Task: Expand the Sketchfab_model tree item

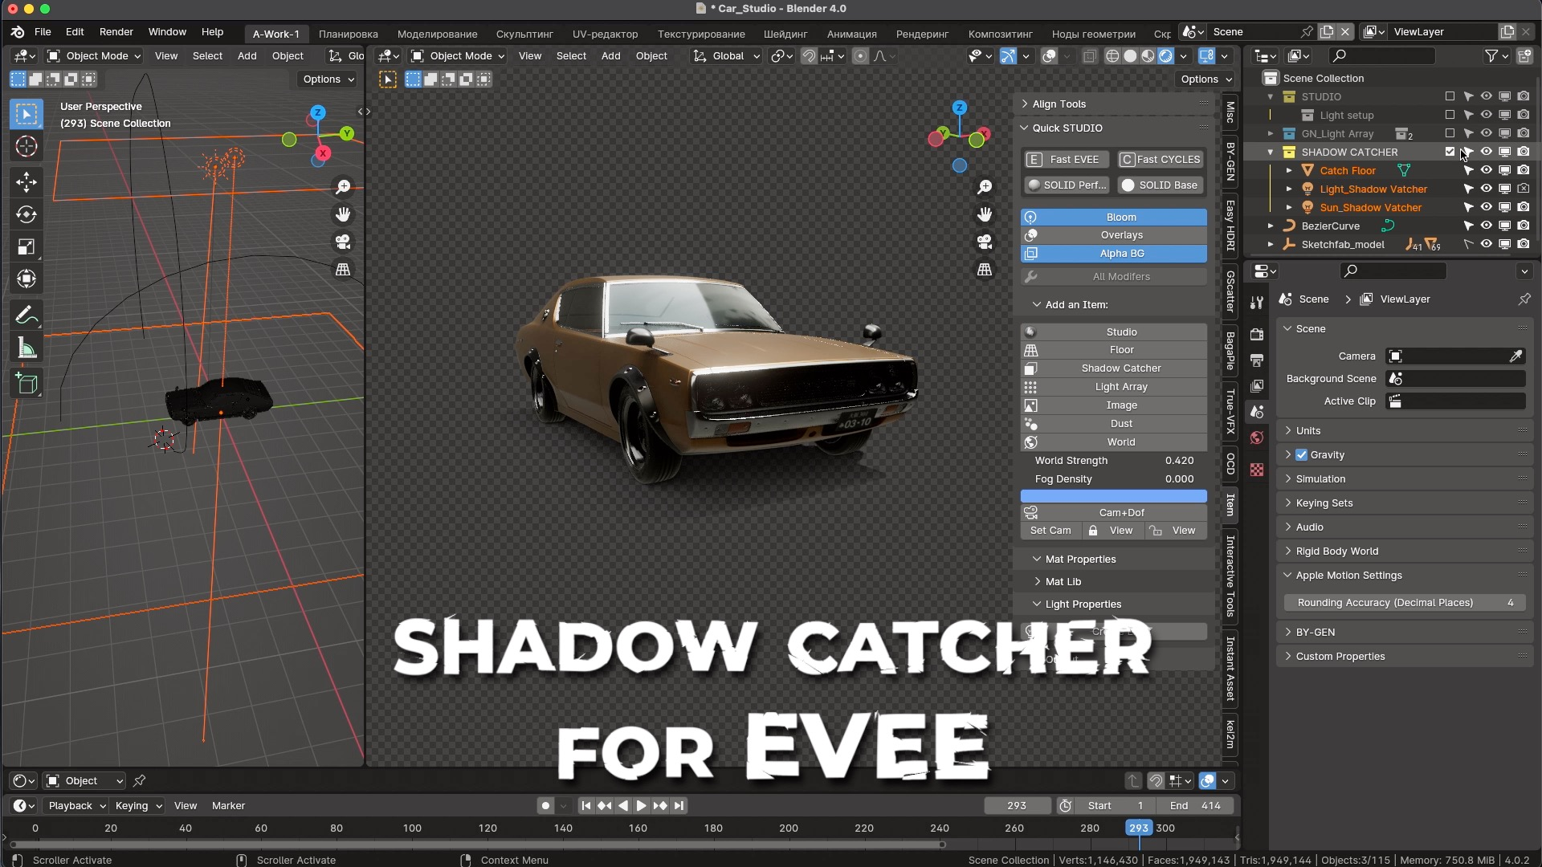Action: pyautogui.click(x=1271, y=245)
